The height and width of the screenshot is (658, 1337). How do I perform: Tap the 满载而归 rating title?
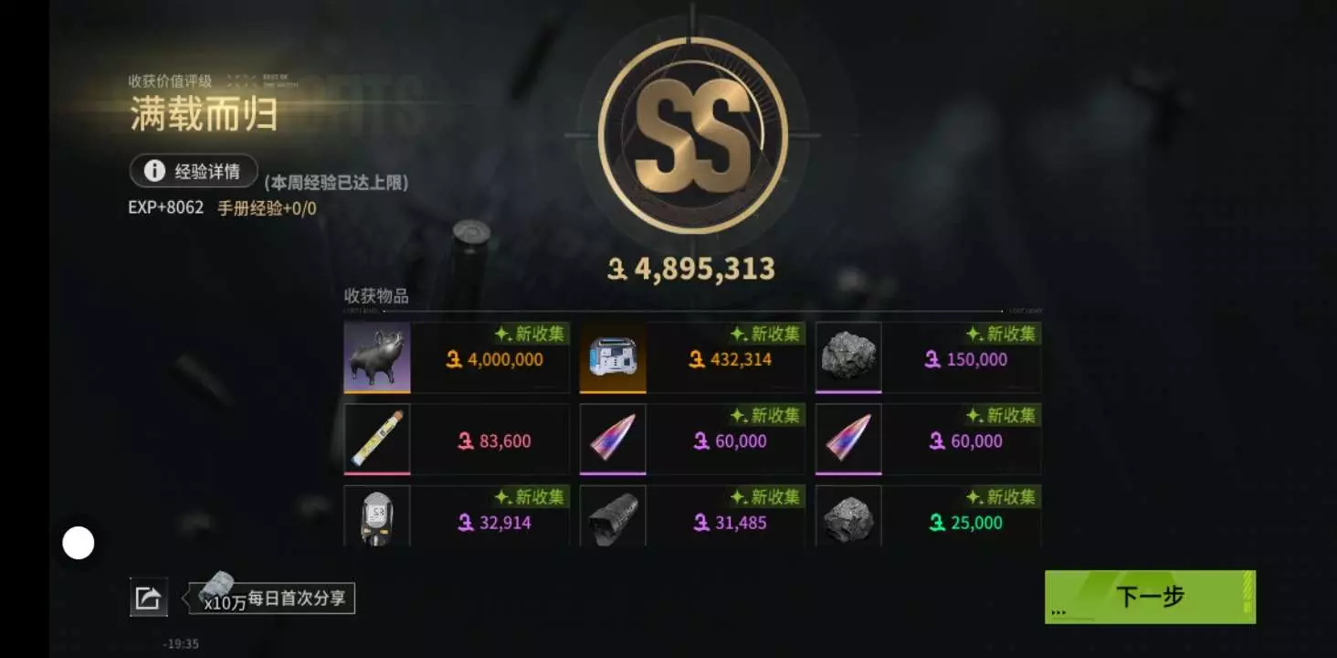click(204, 115)
